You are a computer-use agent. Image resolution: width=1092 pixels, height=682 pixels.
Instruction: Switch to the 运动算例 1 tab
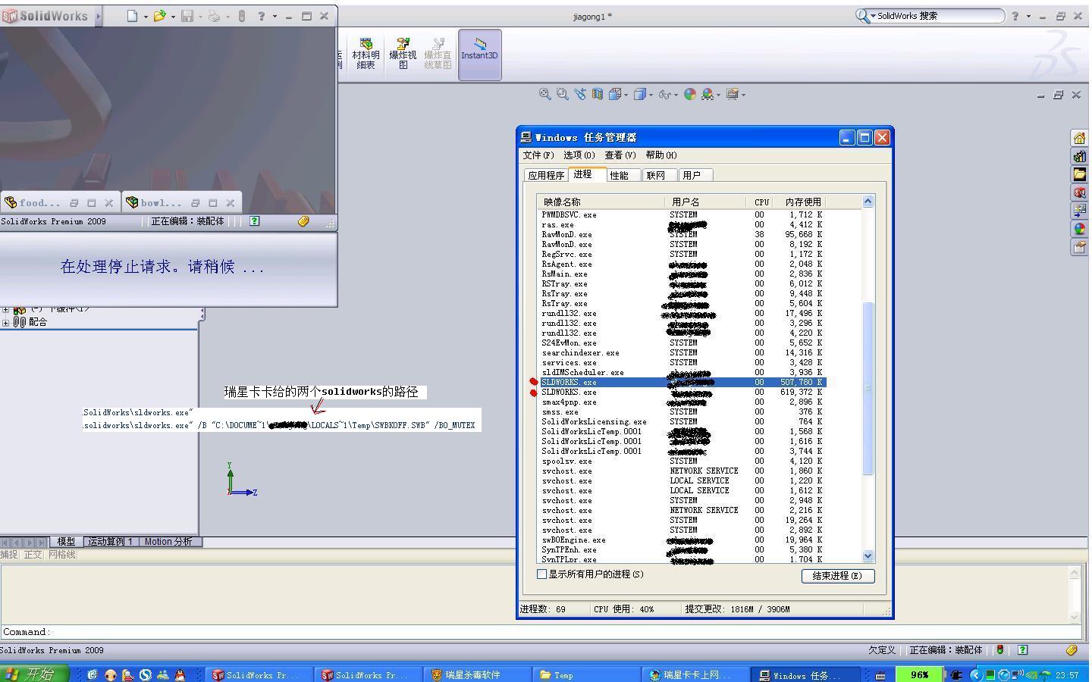(111, 542)
